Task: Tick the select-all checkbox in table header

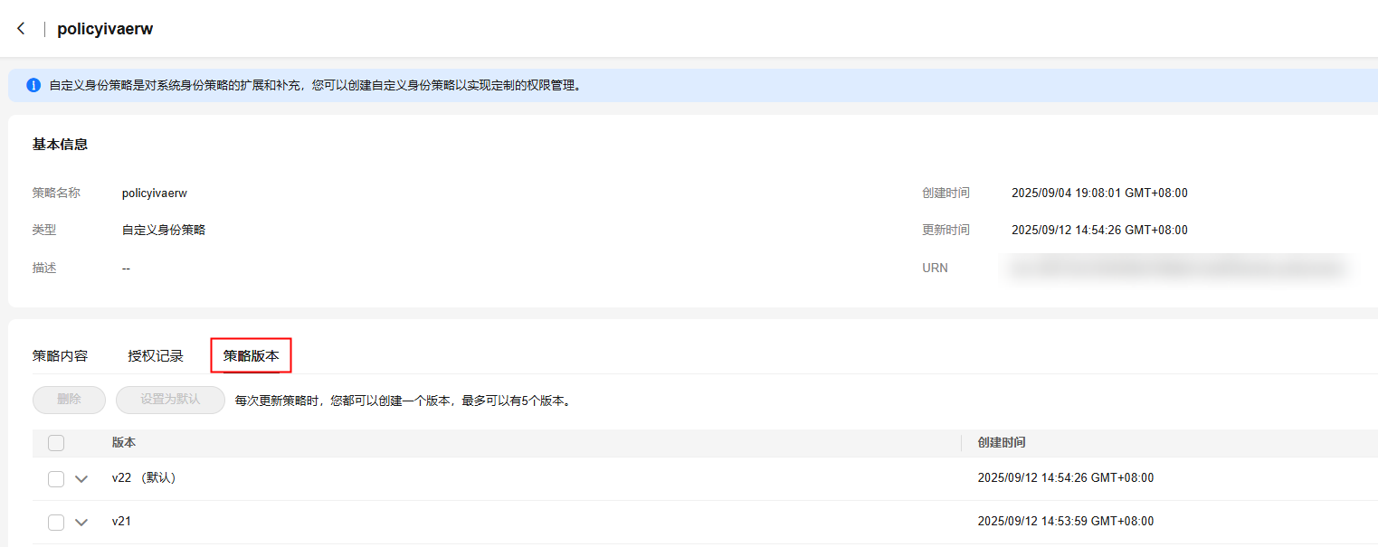Action: 56,443
